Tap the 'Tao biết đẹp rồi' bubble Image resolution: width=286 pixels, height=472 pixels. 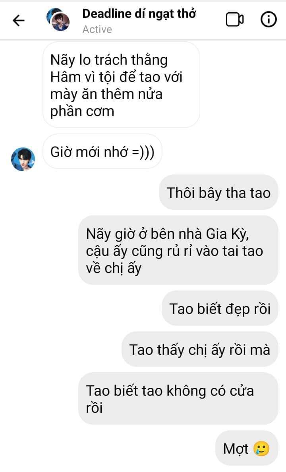coord(220,308)
